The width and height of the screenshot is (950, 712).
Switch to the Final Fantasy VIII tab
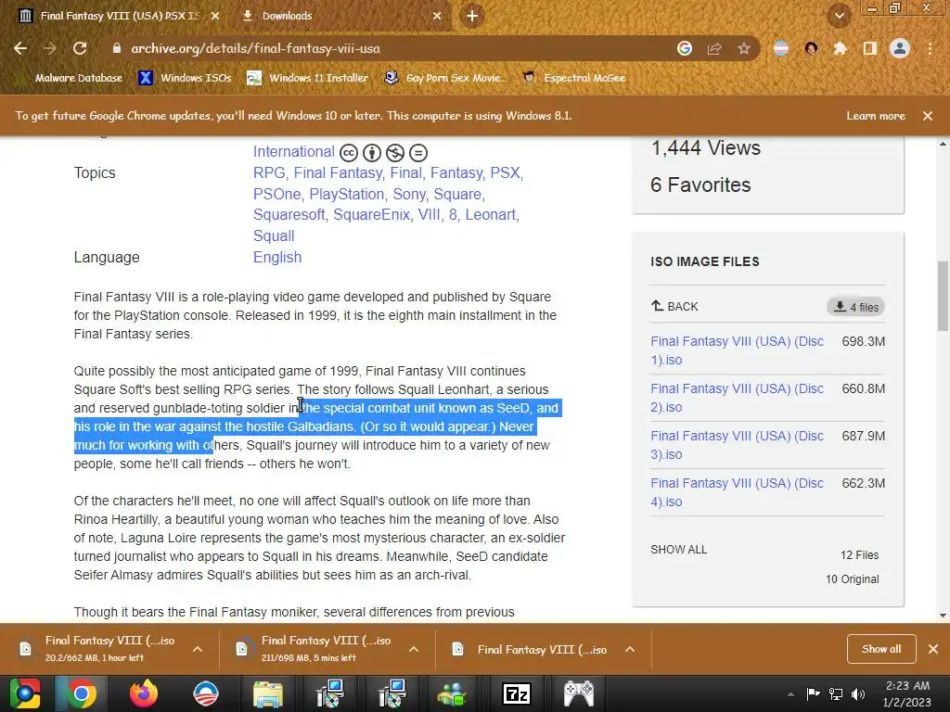point(118,16)
